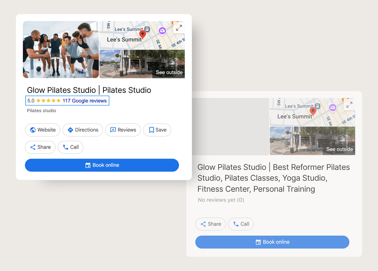The image size is (378, 271).
Task: Click the empty gray photo placeholder in back card
Action: (x=231, y=126)
